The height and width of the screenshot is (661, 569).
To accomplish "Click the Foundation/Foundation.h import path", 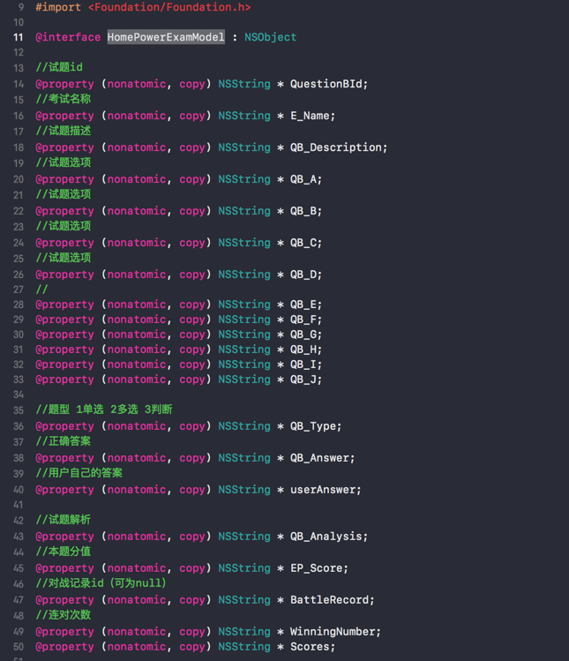I will (169, 7).
